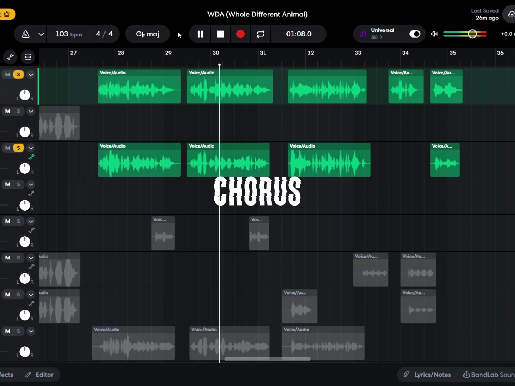The height and width of the screenshot is (386, 515).
Task: Expand the first track's chevron menu
Action: pos(31,75)
